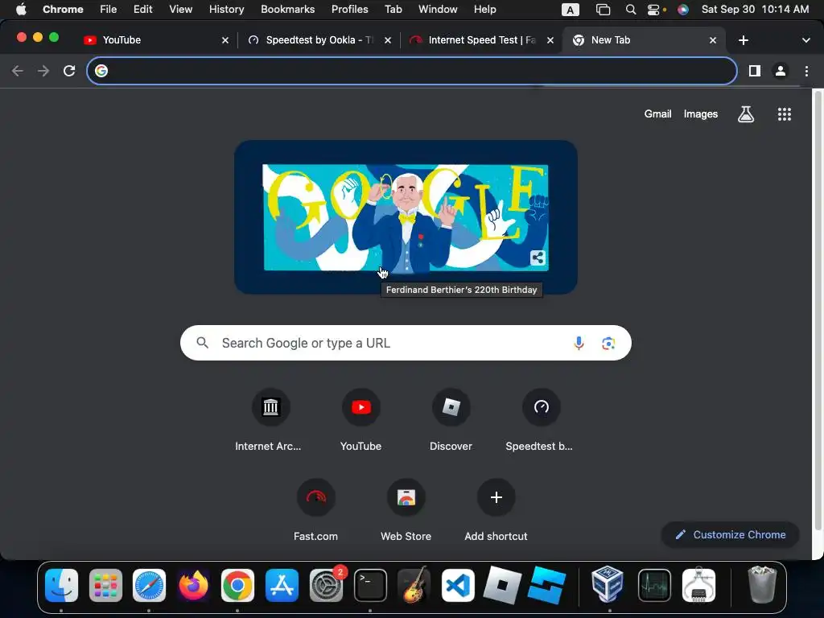Open the History menu
This screenshot has width=824, height=618.
pos(226,10)
